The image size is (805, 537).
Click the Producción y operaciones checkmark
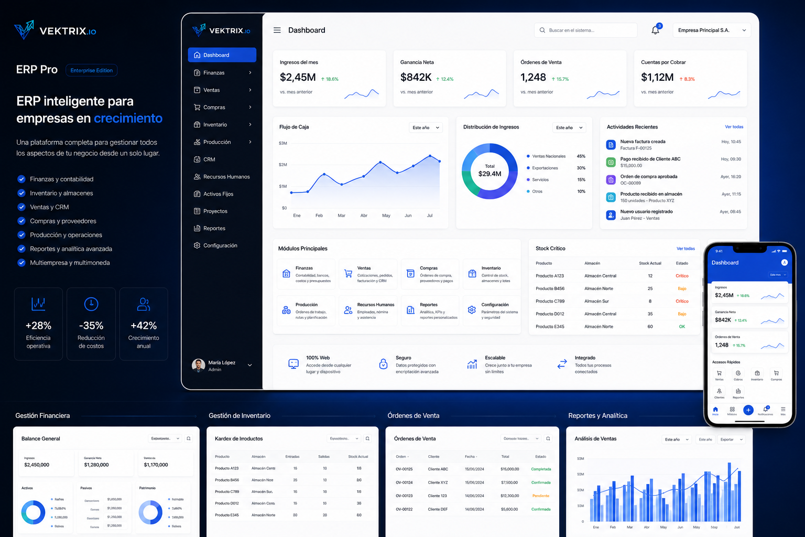pyautogui.click(x=21, y=234)
